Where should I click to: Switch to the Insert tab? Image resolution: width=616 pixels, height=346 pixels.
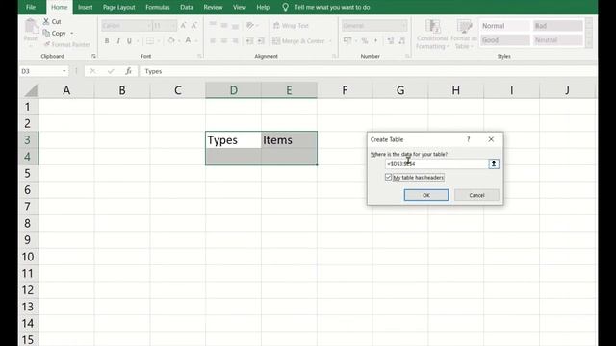pos(85,7)
